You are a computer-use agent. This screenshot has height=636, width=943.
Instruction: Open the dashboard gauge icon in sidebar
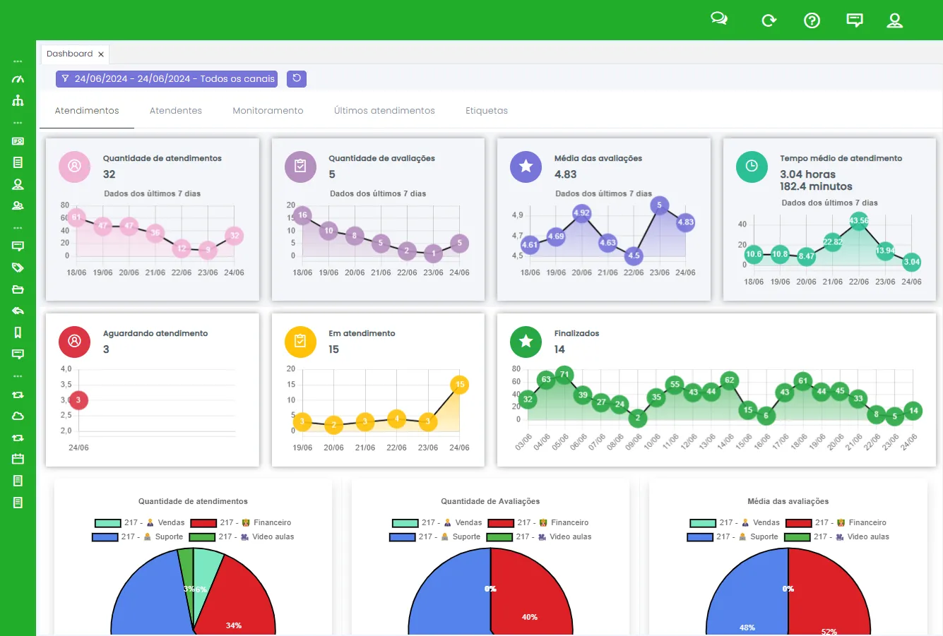(x=18, y=79)
